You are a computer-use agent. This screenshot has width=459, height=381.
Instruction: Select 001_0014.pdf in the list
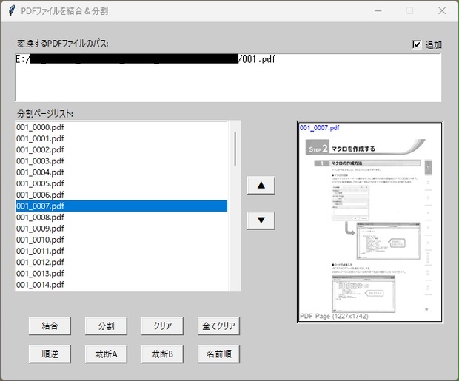click(x=121, y=285)
